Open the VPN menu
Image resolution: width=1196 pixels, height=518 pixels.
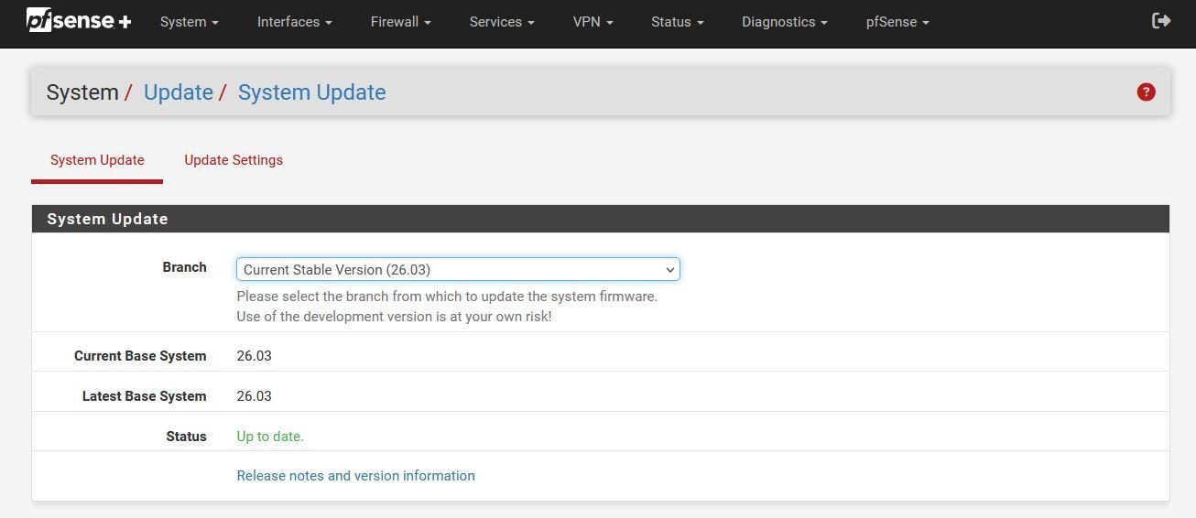click(593, 22)
